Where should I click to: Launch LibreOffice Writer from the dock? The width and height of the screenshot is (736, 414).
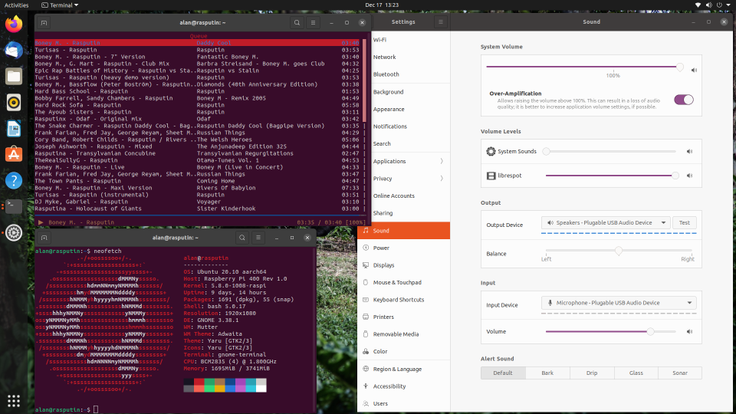tap(14, 128)
